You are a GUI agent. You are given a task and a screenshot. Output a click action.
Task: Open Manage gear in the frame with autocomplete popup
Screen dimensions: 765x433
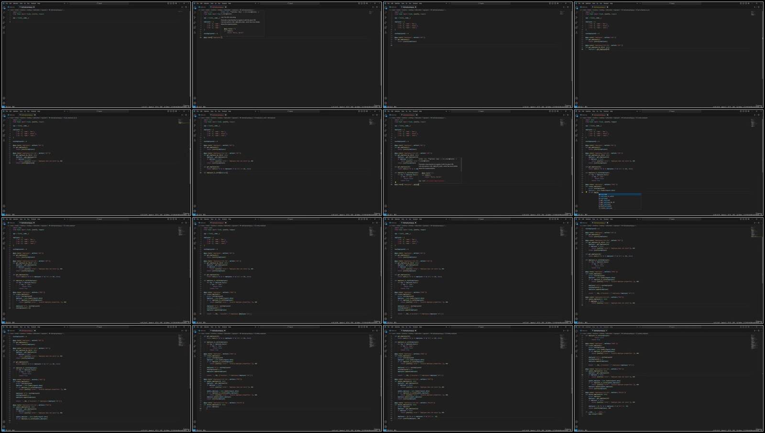pos(577,211)
